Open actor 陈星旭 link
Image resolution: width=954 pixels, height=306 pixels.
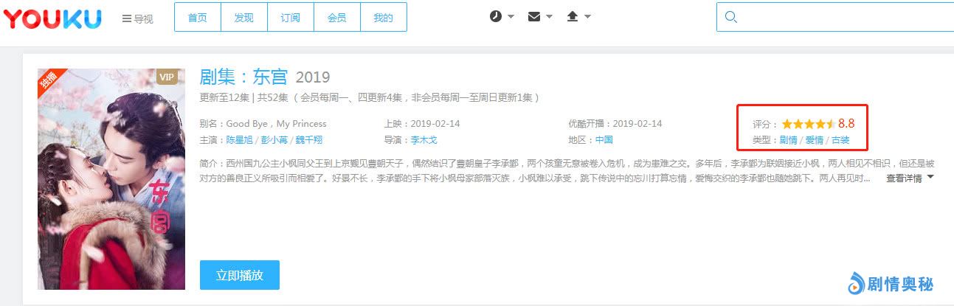coord(240,140)
